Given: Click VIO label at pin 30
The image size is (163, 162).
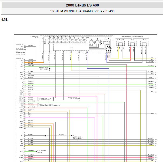Looking at the screenshot, I should (x=29, y=117).
